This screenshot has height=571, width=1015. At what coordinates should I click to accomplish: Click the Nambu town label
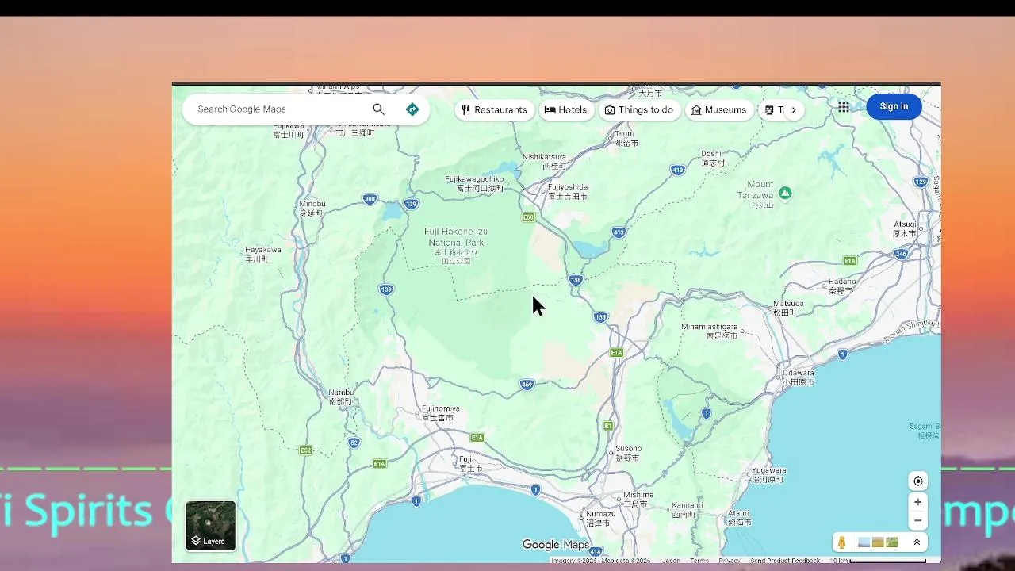(341, 397)
